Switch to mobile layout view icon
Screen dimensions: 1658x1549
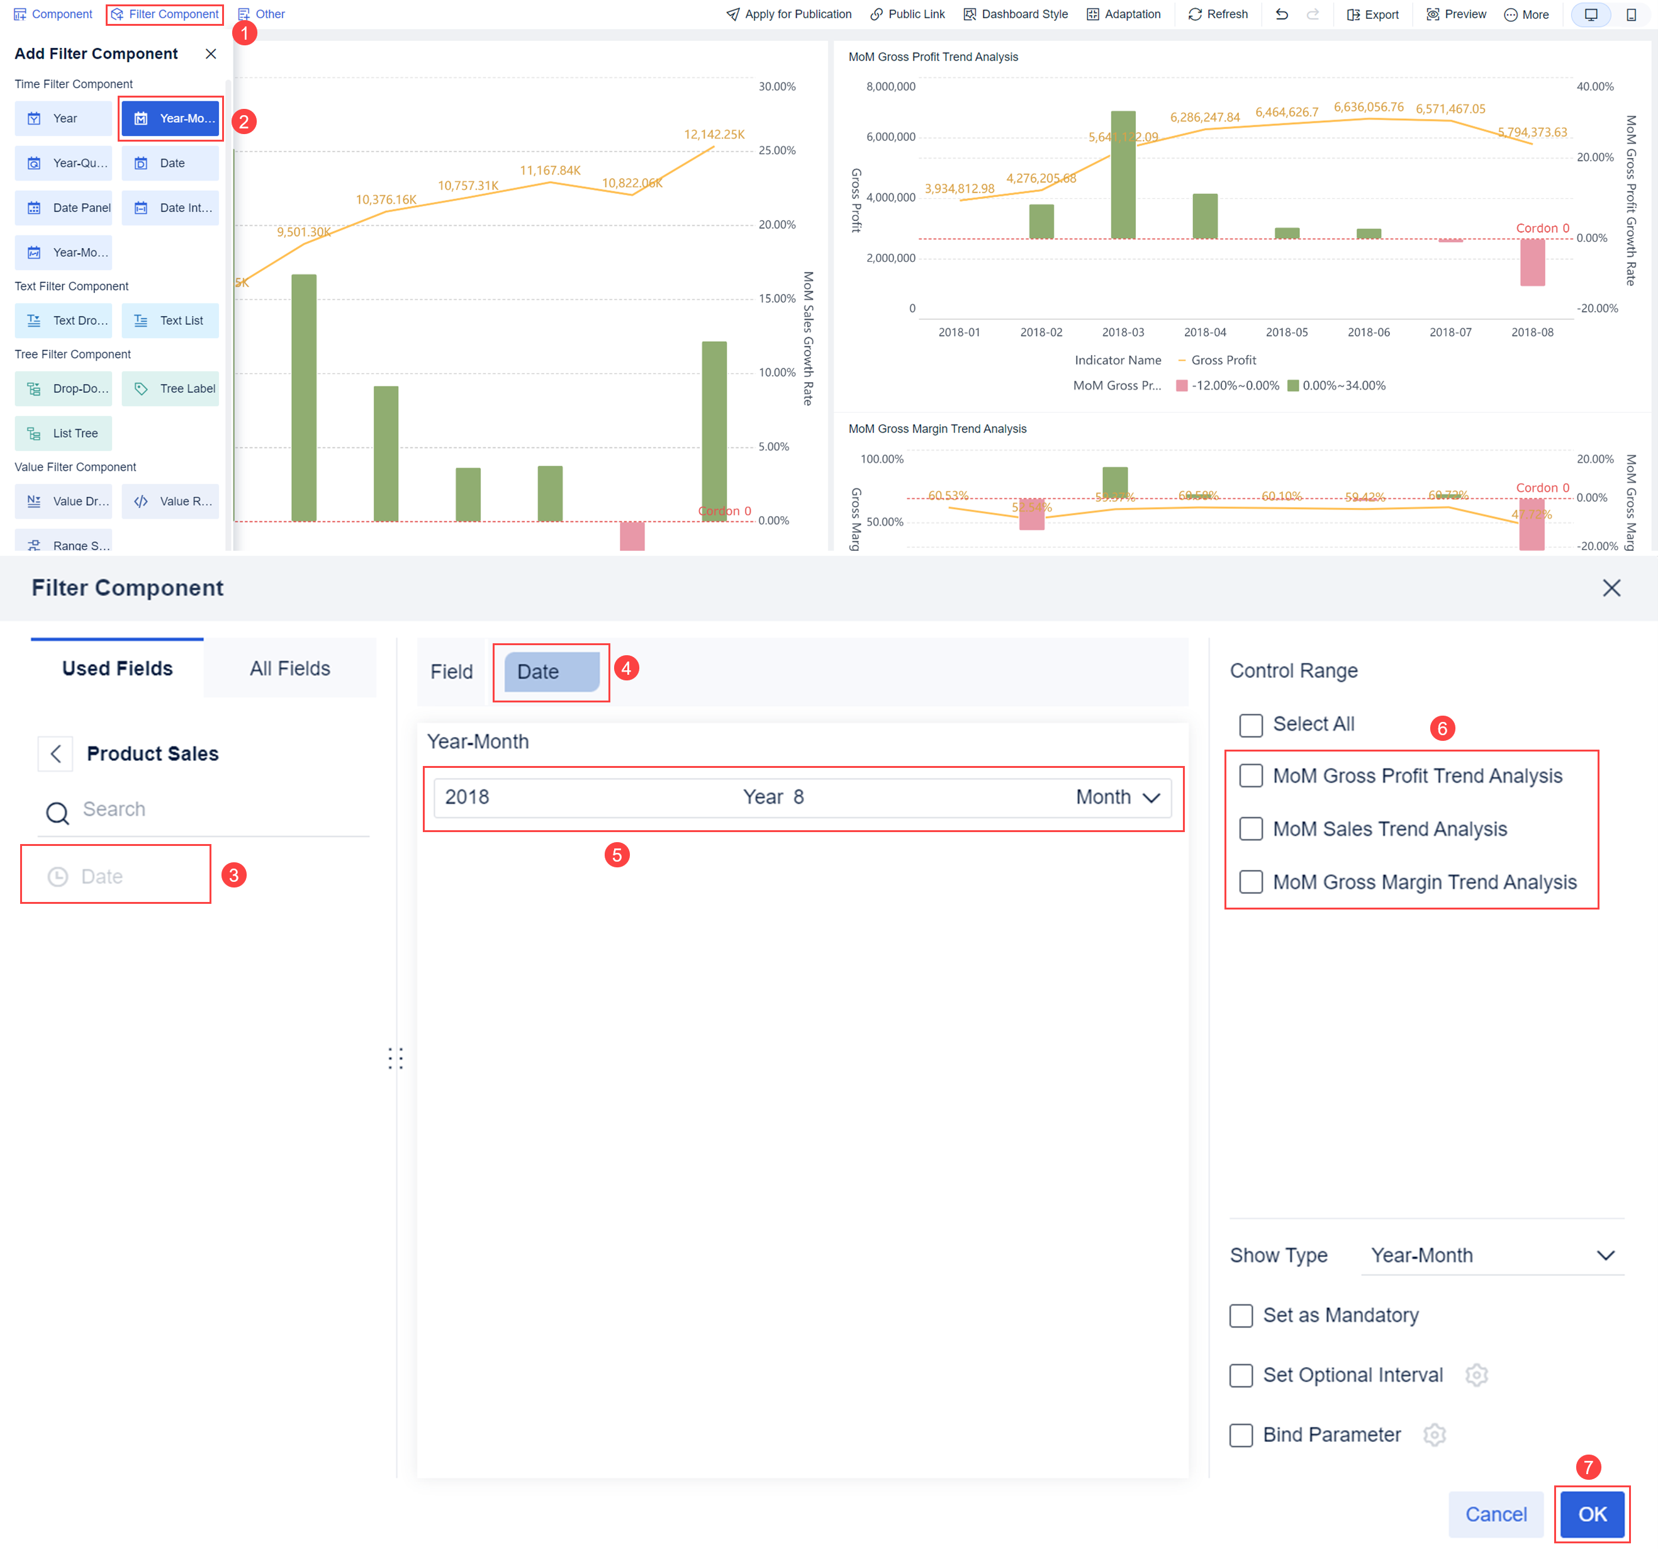(1633, 14)
